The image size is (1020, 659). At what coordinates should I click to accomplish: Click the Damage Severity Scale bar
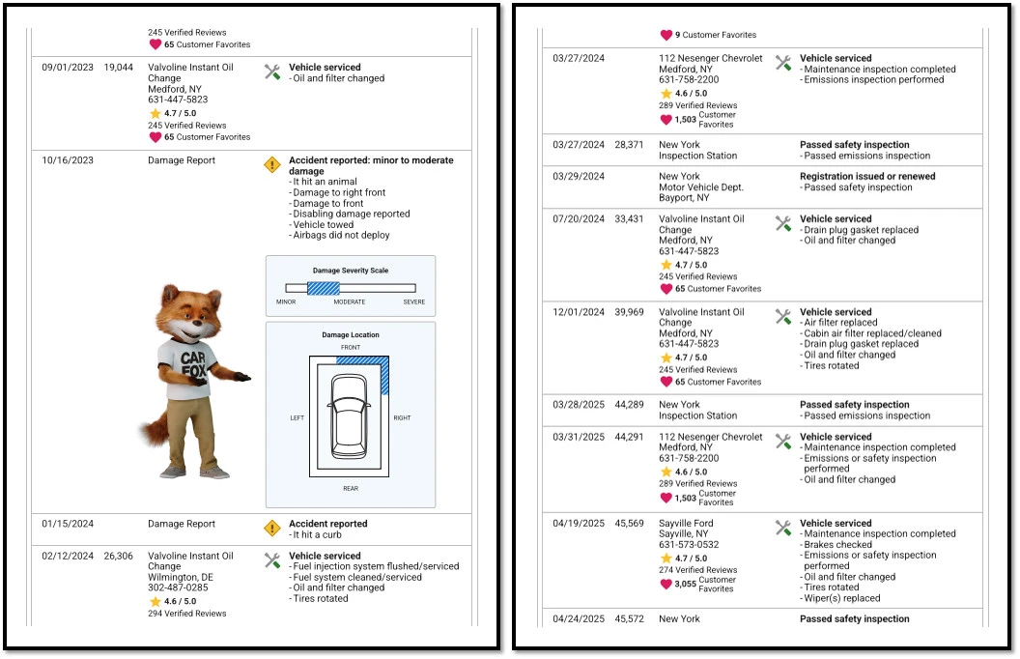click(351, 288)
